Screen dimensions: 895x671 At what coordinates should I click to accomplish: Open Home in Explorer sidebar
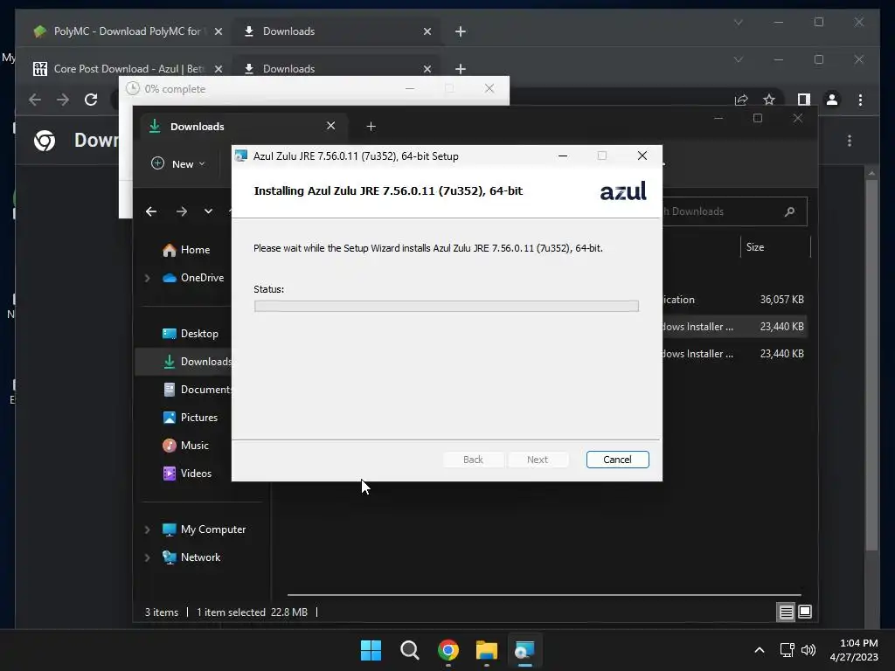point(187,250)
